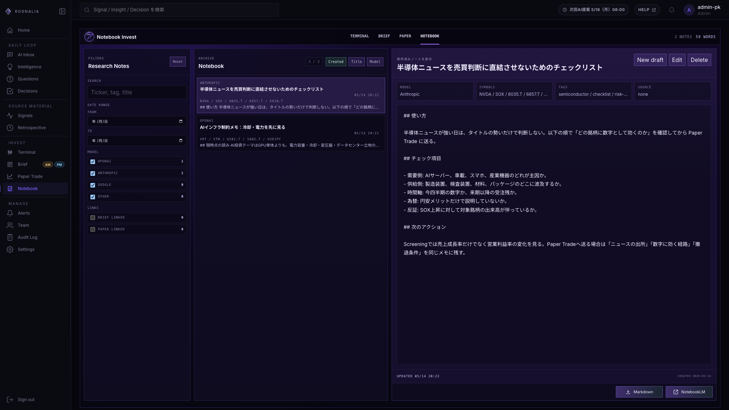The image size is (729, 410).
Task: Uncheck the OTHER model filter
Action: click(x=93, y=197)
